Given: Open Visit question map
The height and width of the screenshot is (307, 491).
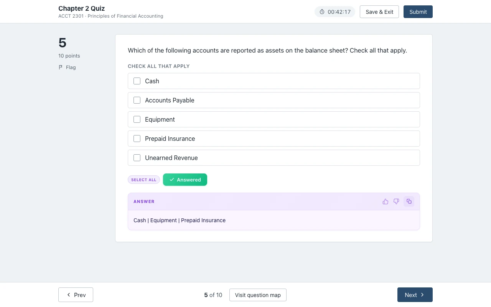Looking at the screenshot, I should pos(258,295).
